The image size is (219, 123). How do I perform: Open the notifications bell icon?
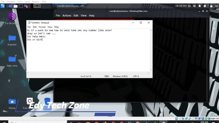[199, 6]
